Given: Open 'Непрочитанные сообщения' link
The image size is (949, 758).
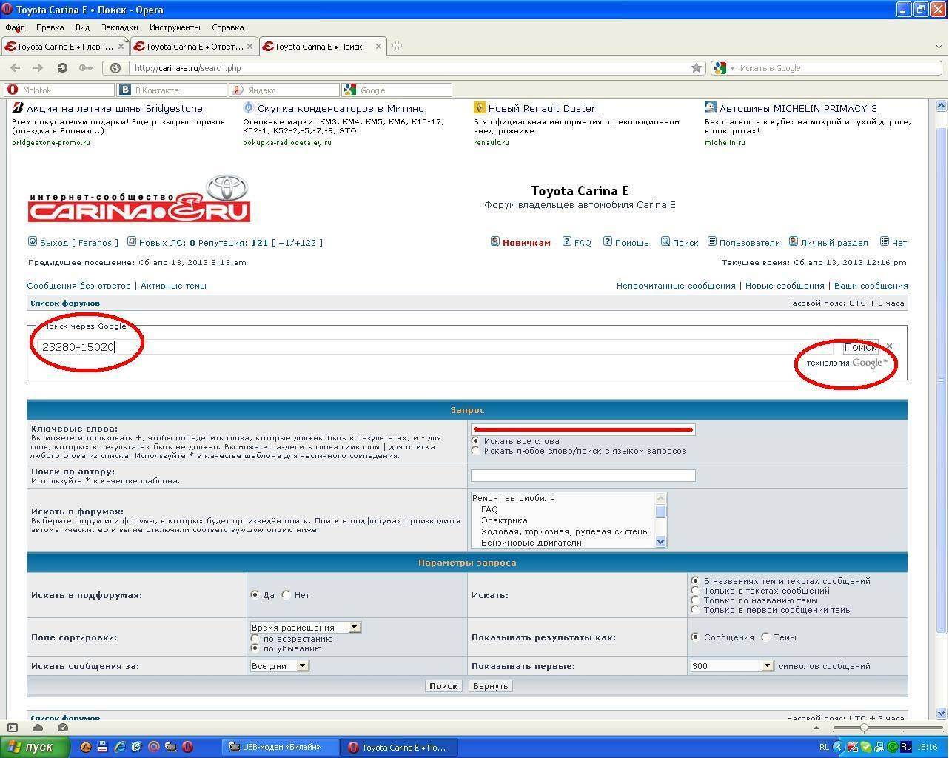Looking at the screenshot, I should coord(675,286).
